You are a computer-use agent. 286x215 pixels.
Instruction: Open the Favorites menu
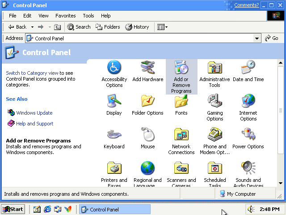[x=65, y=16]
